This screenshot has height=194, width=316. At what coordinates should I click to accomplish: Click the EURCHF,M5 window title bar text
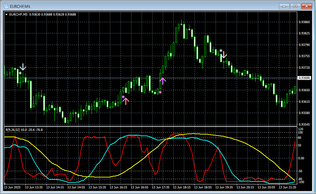tap(20, 7)
